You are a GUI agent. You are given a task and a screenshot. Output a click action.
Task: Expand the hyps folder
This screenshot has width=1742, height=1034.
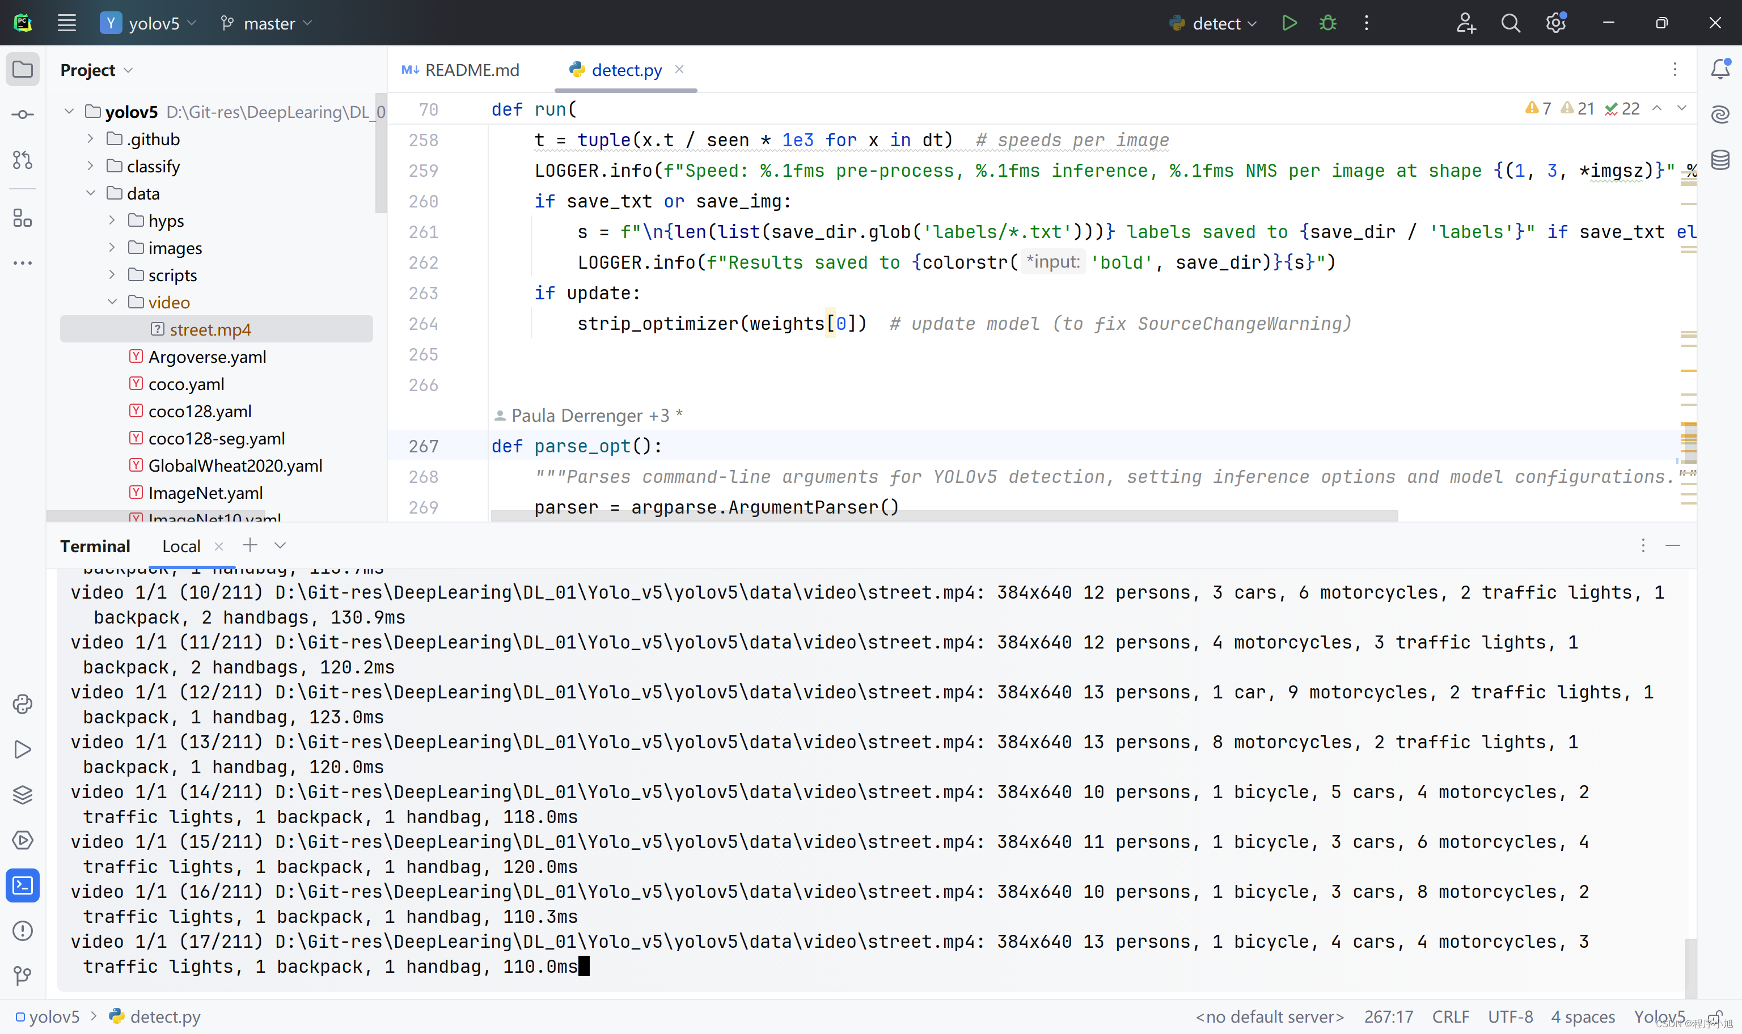(112, 220)
